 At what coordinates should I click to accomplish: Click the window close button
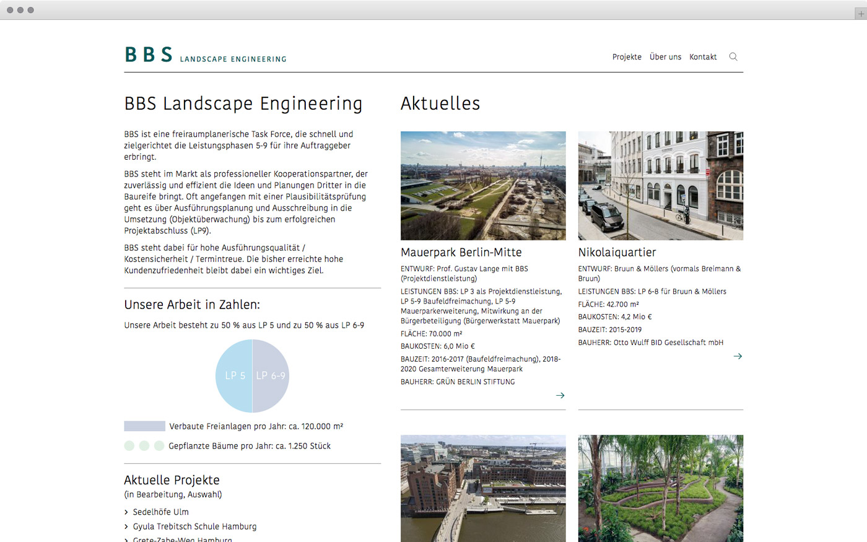[x=10, y=10]
